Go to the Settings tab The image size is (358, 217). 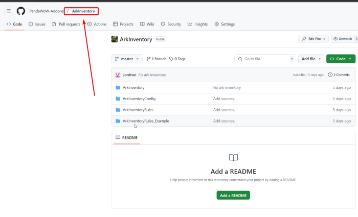tap(225, 24)
